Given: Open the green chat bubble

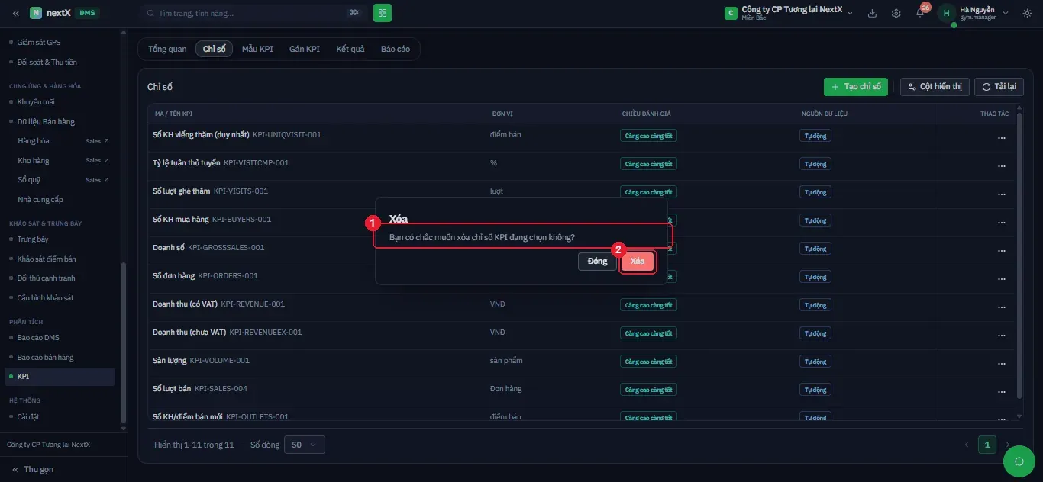Looking at the screenshot, I should 1019,461.
